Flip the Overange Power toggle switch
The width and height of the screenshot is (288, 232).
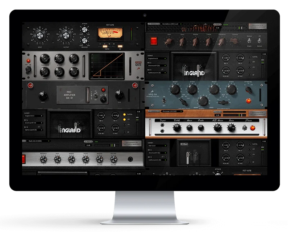pyautogui.click(x=244, y=128)
